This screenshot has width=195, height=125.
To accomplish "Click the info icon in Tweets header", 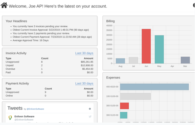I will click(x=90, y=109).
